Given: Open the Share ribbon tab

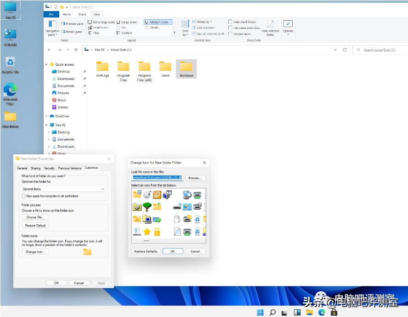Looking at the screenshot, I should click(82, 14).
